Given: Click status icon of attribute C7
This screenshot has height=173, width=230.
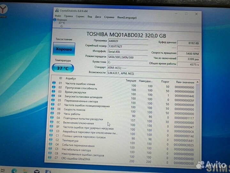Looking at the screenshot, I should point(50,158).
